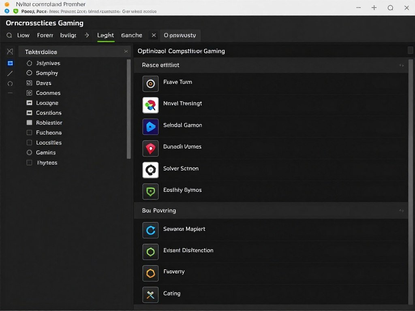Click the Selndal Gamon blue play icon
Viewport: 415px width, 311px height.
[150, 127]
